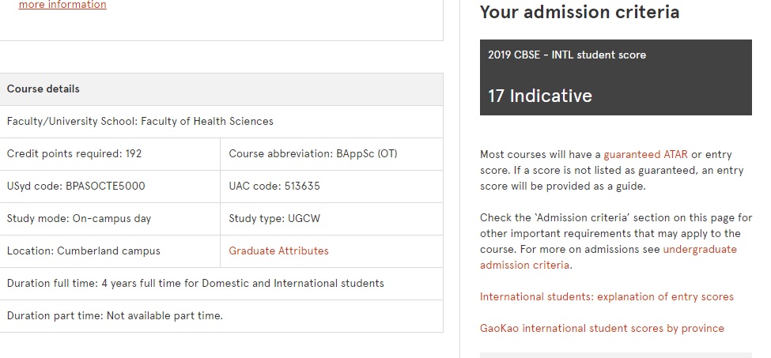Click the Faculty of Health Sciences row
Viewport: 771px width, 358px height.
click(x=140, y=122)
